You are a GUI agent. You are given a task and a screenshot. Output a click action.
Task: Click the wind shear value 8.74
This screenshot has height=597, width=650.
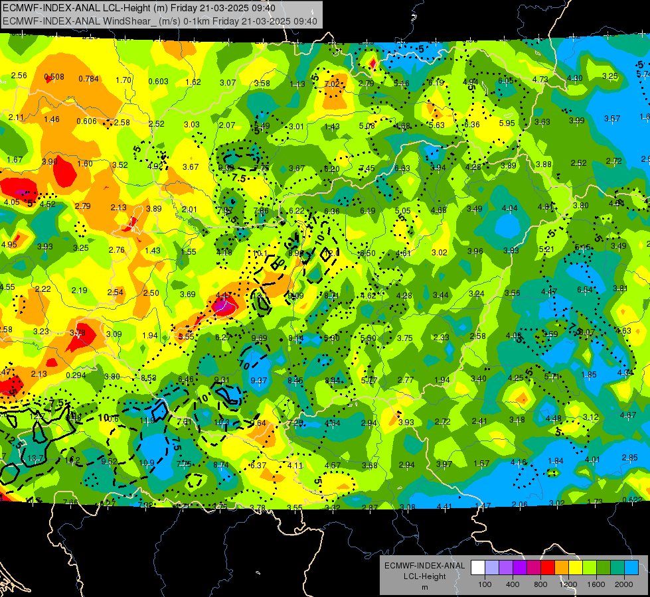pos(221,464)
